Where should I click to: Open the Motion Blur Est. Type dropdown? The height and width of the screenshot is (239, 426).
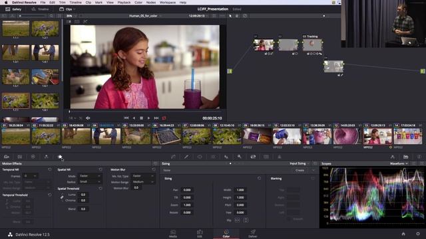[143, 176]
